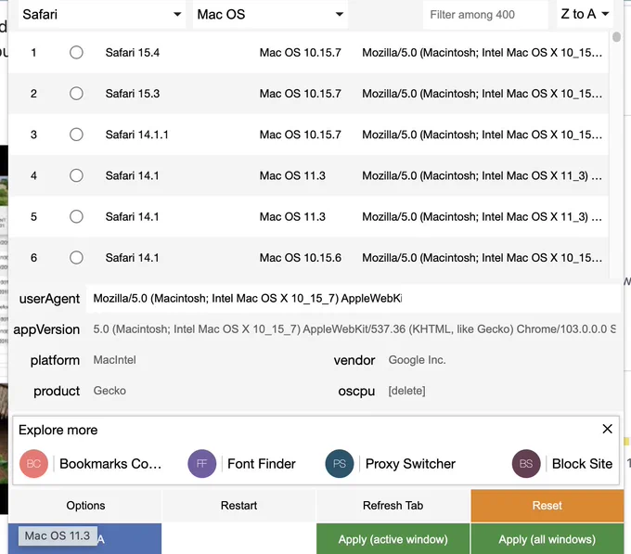The height and width of the screenshot is (554, 631).
Task: Click the FF Font Finder icon
Action: [x=202, y=463]
